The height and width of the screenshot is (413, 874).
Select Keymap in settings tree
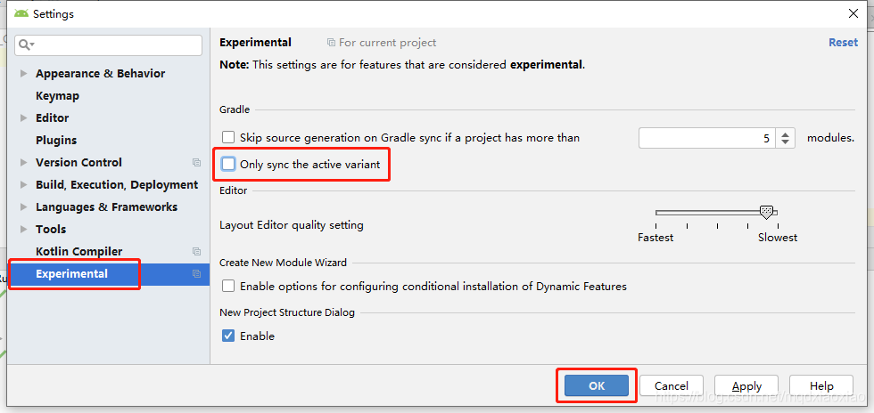click(x=57, y=96)
